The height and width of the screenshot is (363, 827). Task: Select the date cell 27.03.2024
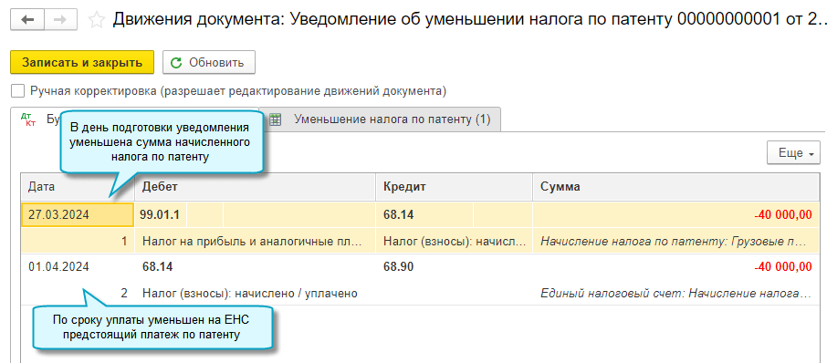[78, 214]
